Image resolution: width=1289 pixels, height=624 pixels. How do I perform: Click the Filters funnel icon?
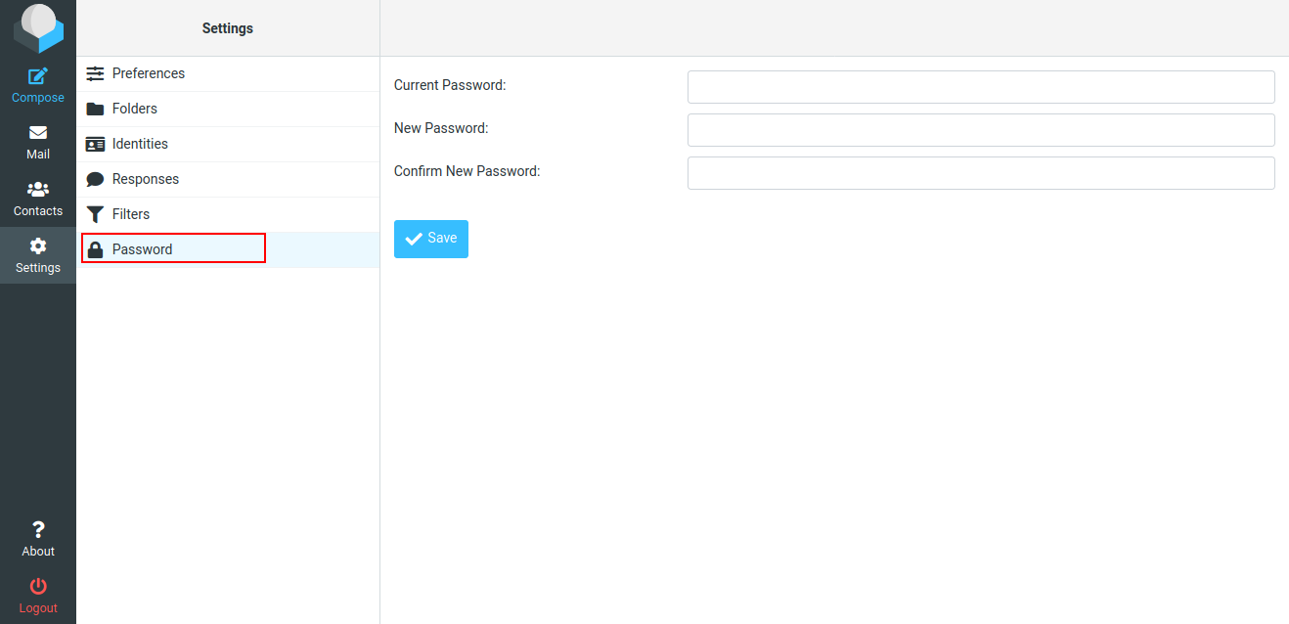click(95, 214)
